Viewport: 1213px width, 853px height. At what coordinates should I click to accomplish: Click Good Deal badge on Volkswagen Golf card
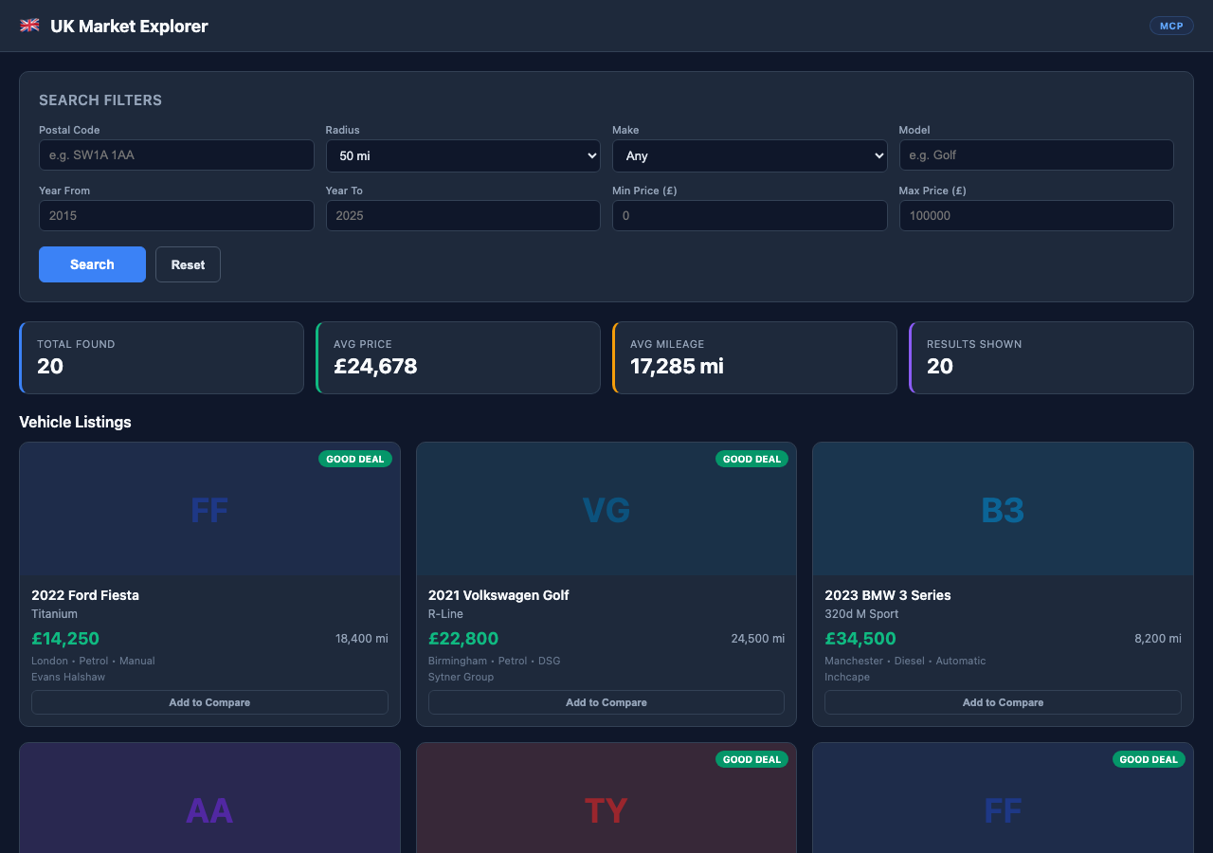[x=751, y=459]
